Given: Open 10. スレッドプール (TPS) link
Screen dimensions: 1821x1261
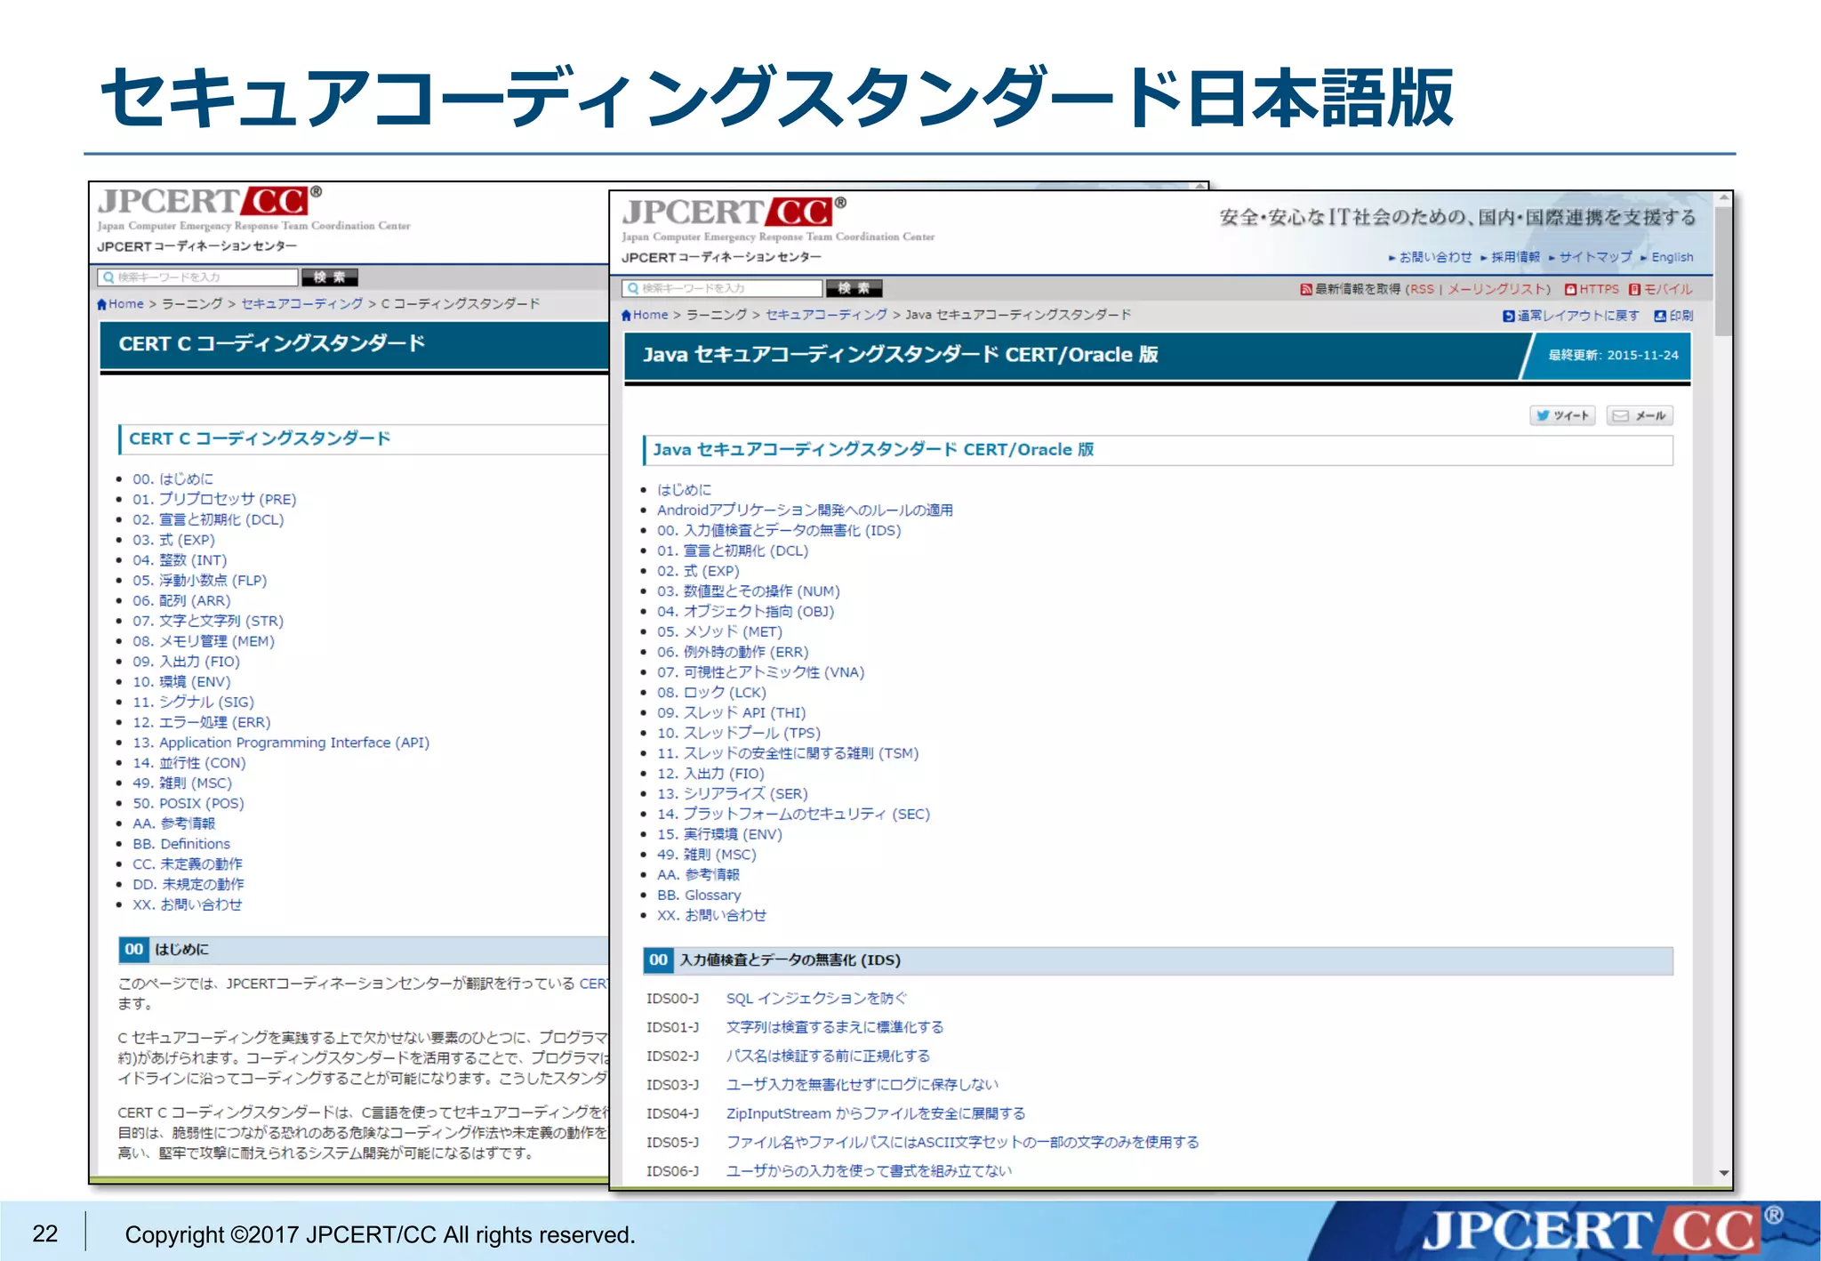Looking at the screenshot, I should point(739,734).
